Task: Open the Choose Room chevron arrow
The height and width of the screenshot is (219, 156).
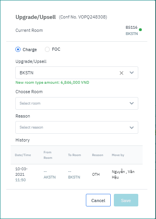Action: click(x=132, y=103)
